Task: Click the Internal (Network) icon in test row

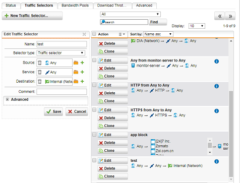Action: coord(170,166)
